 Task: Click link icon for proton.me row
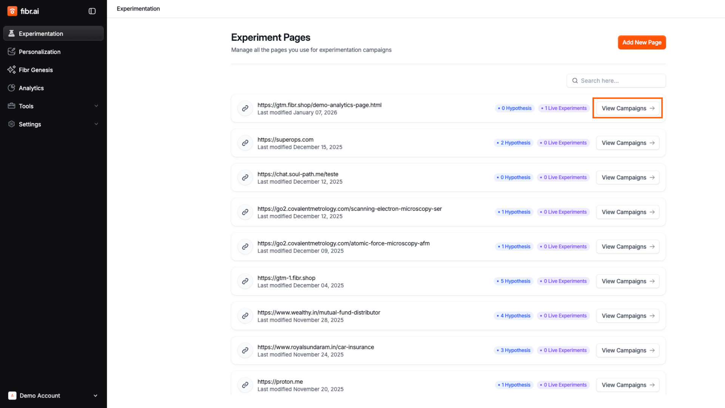(x=245, y=385)
